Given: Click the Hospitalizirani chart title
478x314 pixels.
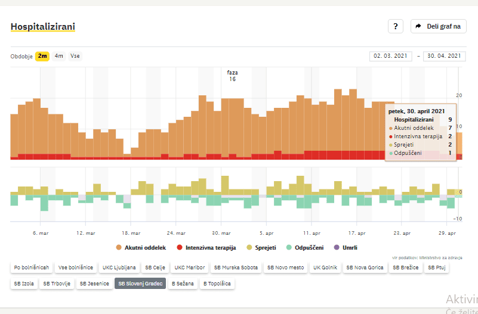Looking at the screenshot, I should (43, 27).
